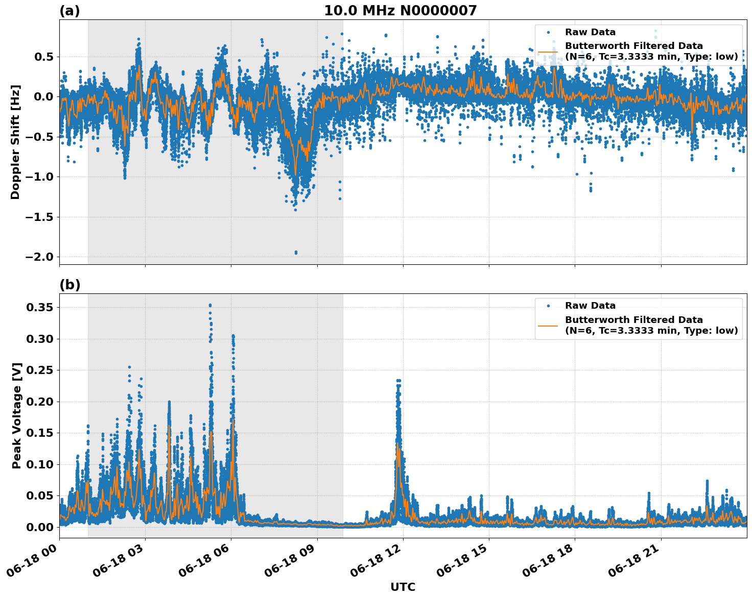Click the orange Butterworth line sample in top legend
This screenshot has height=598, width=752.
point(548,52)
